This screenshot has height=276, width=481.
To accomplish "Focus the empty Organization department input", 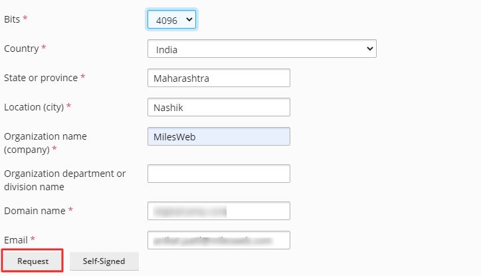I will point(219,174).
